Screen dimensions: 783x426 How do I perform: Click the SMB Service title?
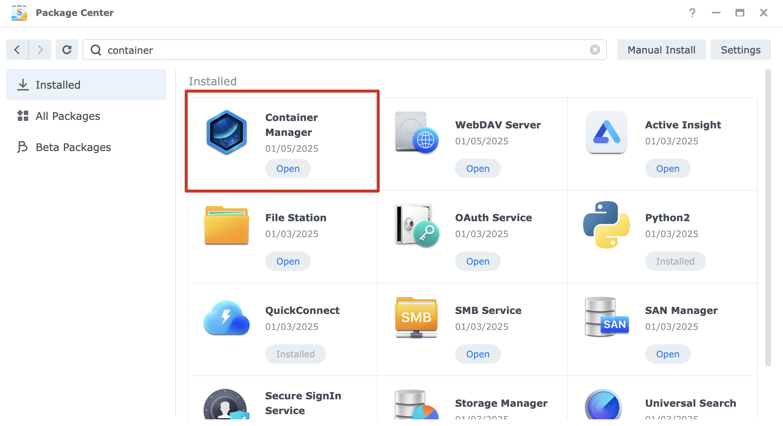[x=488, y=310]
